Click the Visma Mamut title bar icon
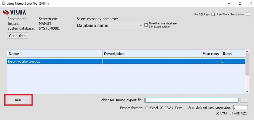 (x=4, y=3)
